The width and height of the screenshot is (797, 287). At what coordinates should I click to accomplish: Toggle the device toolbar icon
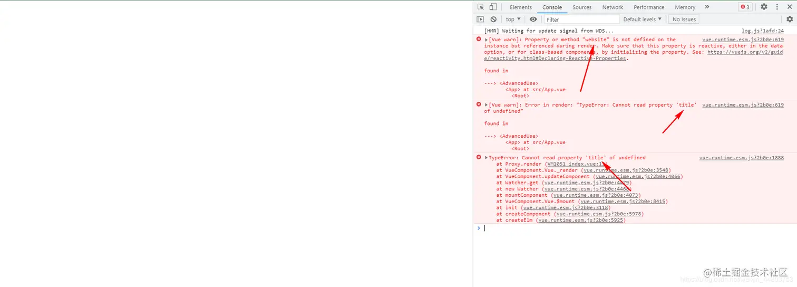coord(493,7)
